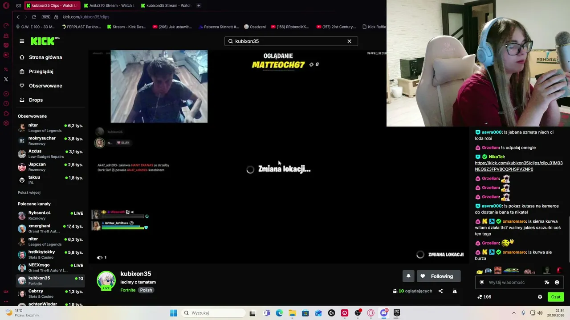
Task: Select hstikkytokky Slots & Casino channel
Action: 50,255
